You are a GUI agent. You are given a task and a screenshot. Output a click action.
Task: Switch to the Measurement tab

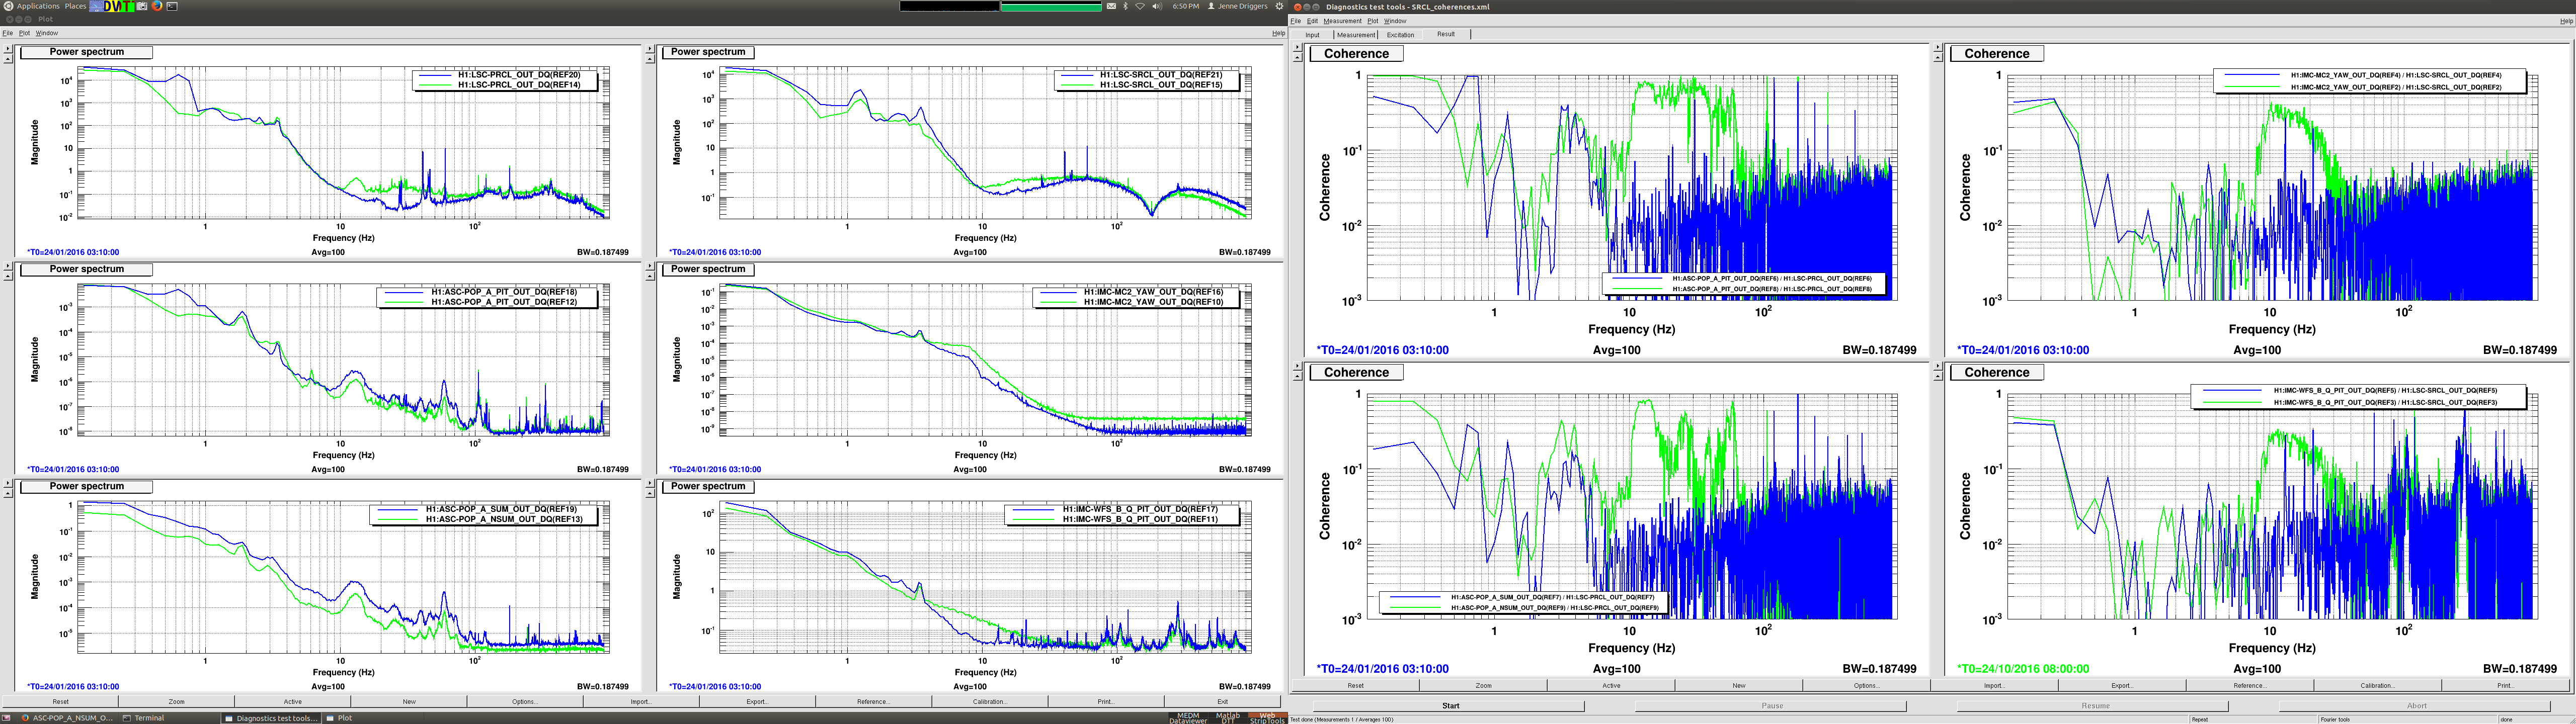coord(1356,35)
